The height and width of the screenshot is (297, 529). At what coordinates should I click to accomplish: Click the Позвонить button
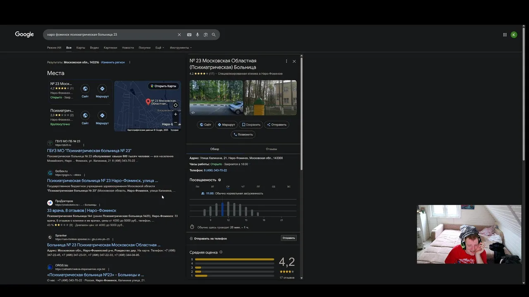243,134
